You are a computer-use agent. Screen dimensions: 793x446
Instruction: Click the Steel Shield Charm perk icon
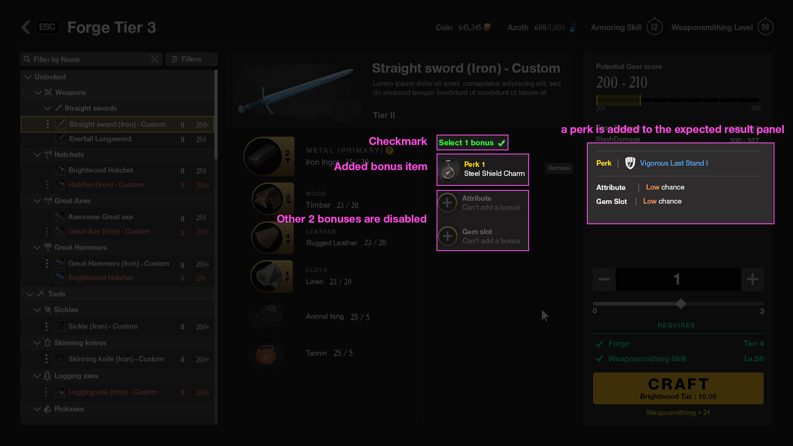coord(449,170)
